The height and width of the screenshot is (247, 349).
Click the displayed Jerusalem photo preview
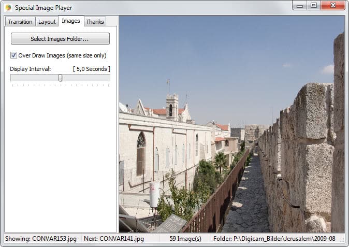(231, 124)
